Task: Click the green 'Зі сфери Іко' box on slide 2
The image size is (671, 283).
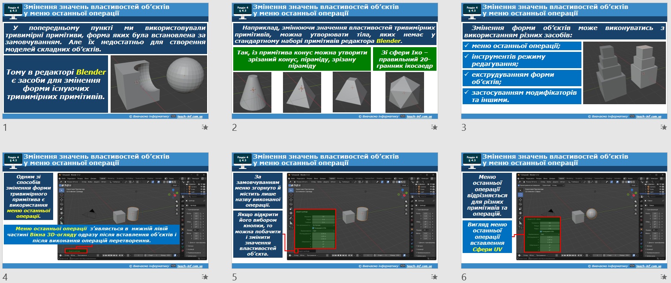Action: (x=405, y=60)
